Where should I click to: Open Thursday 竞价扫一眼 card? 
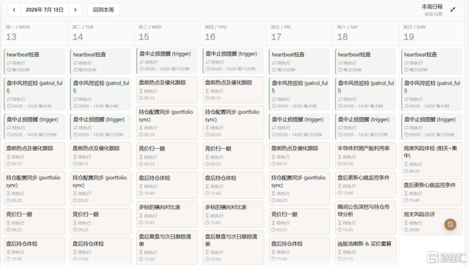click(x=233, y=156)
